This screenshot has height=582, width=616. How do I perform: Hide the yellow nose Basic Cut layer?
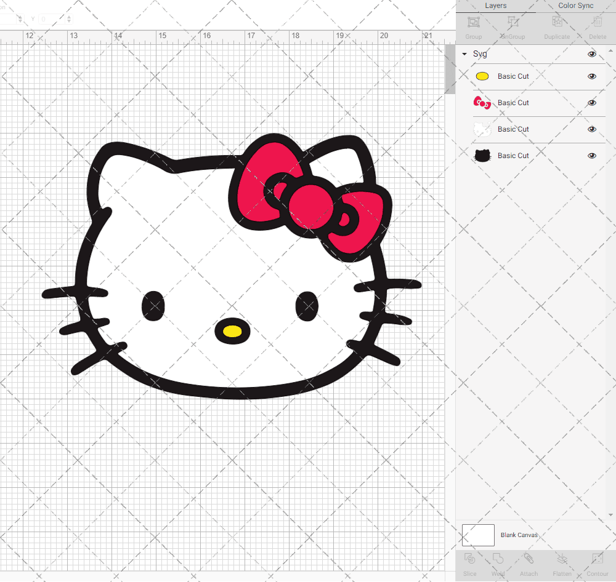[x=591, y=76]
